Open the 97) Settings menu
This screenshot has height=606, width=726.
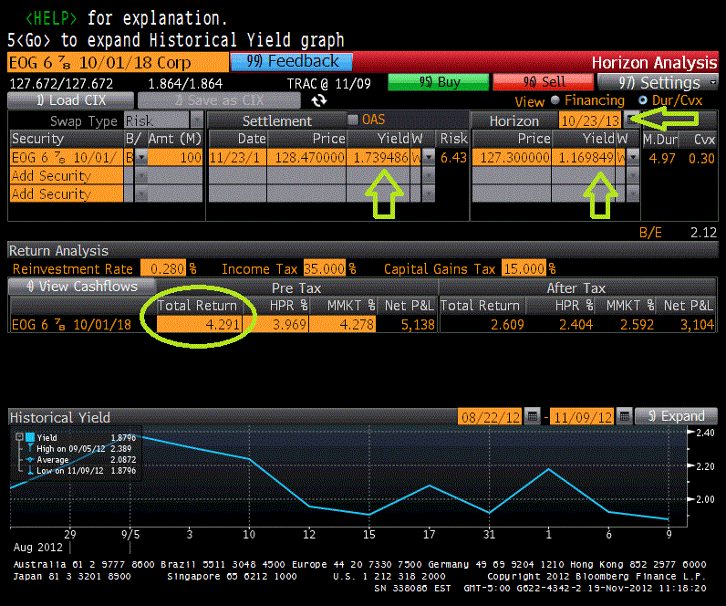tap(658, 82)
